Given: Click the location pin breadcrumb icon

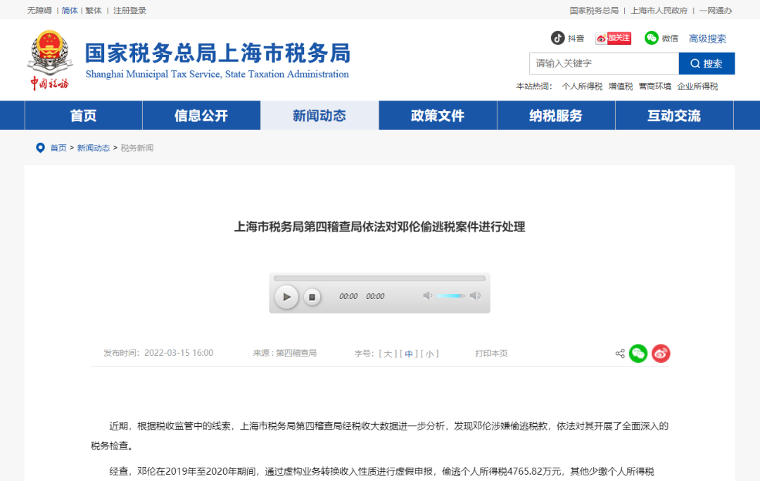Looking at the screenshot, I should 40,148.
